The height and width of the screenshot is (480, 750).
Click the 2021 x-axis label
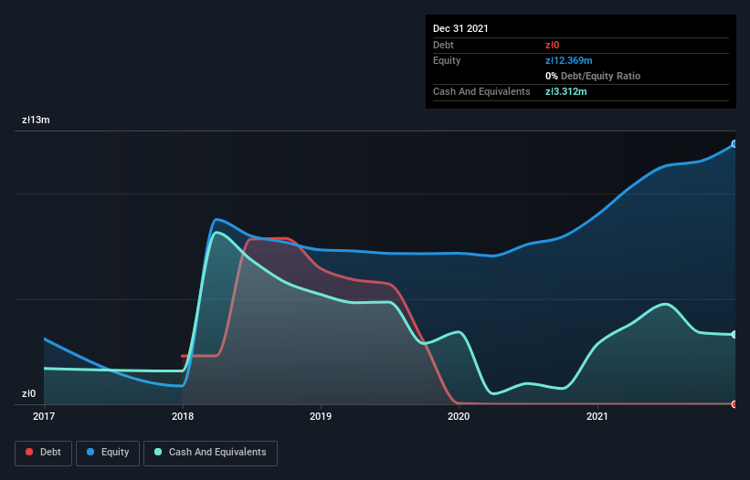point(597,416)
